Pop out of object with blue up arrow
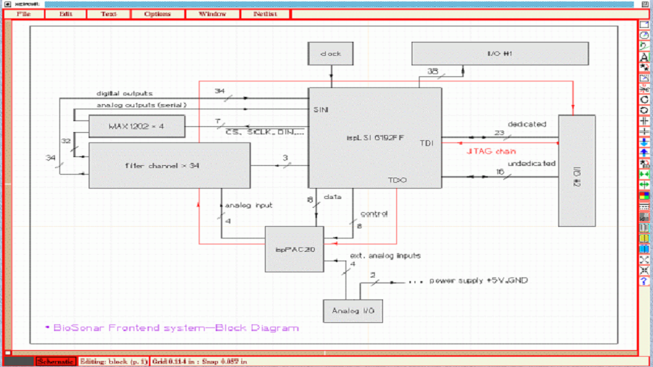Screen dimensions: 653x367 tap(644, 153)
